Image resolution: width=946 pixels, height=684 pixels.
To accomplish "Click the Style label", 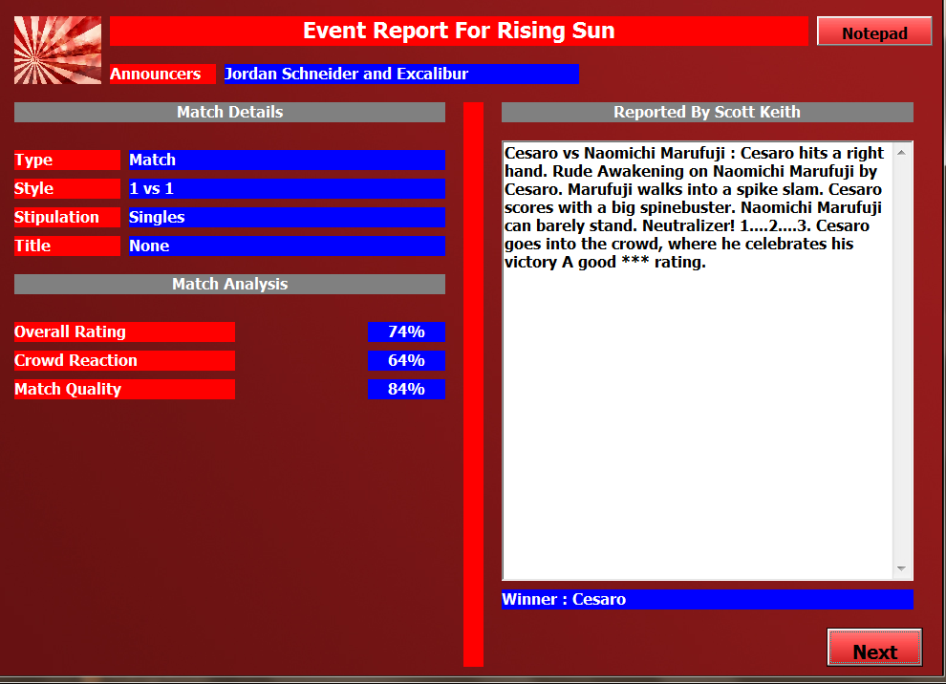I will click(67, 189).
